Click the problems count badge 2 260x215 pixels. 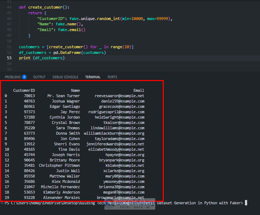coord(24,77)
